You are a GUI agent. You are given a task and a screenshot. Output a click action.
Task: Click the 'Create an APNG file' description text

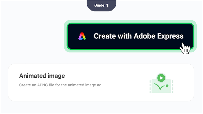pos(61,85)
